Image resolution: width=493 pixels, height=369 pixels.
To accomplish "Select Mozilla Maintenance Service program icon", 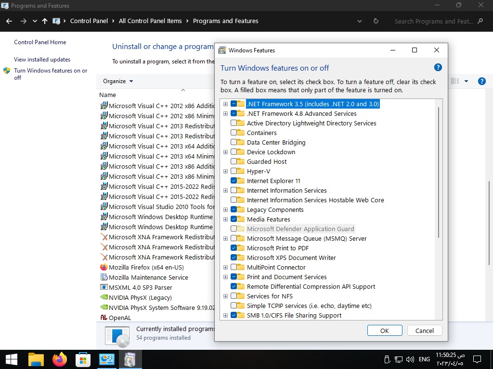I will coord(104,277).
